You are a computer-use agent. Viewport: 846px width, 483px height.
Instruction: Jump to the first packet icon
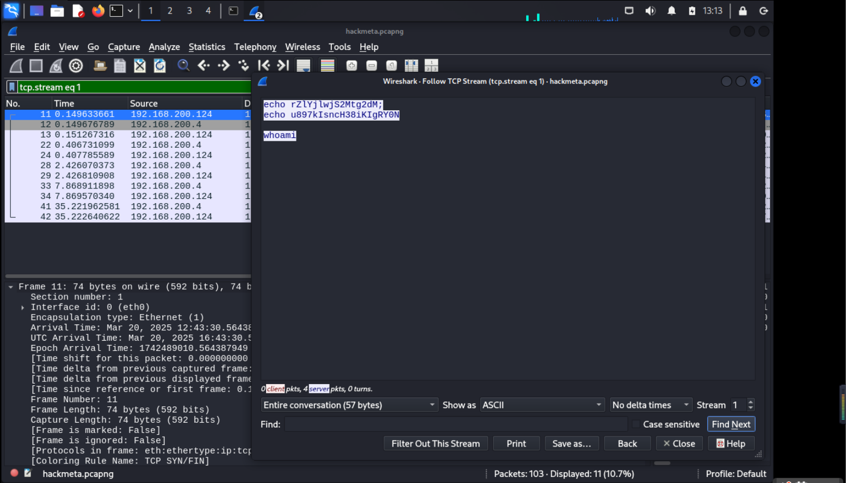pos(264,66)
